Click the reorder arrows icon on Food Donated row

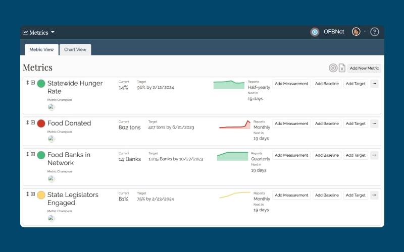(27, 122)
